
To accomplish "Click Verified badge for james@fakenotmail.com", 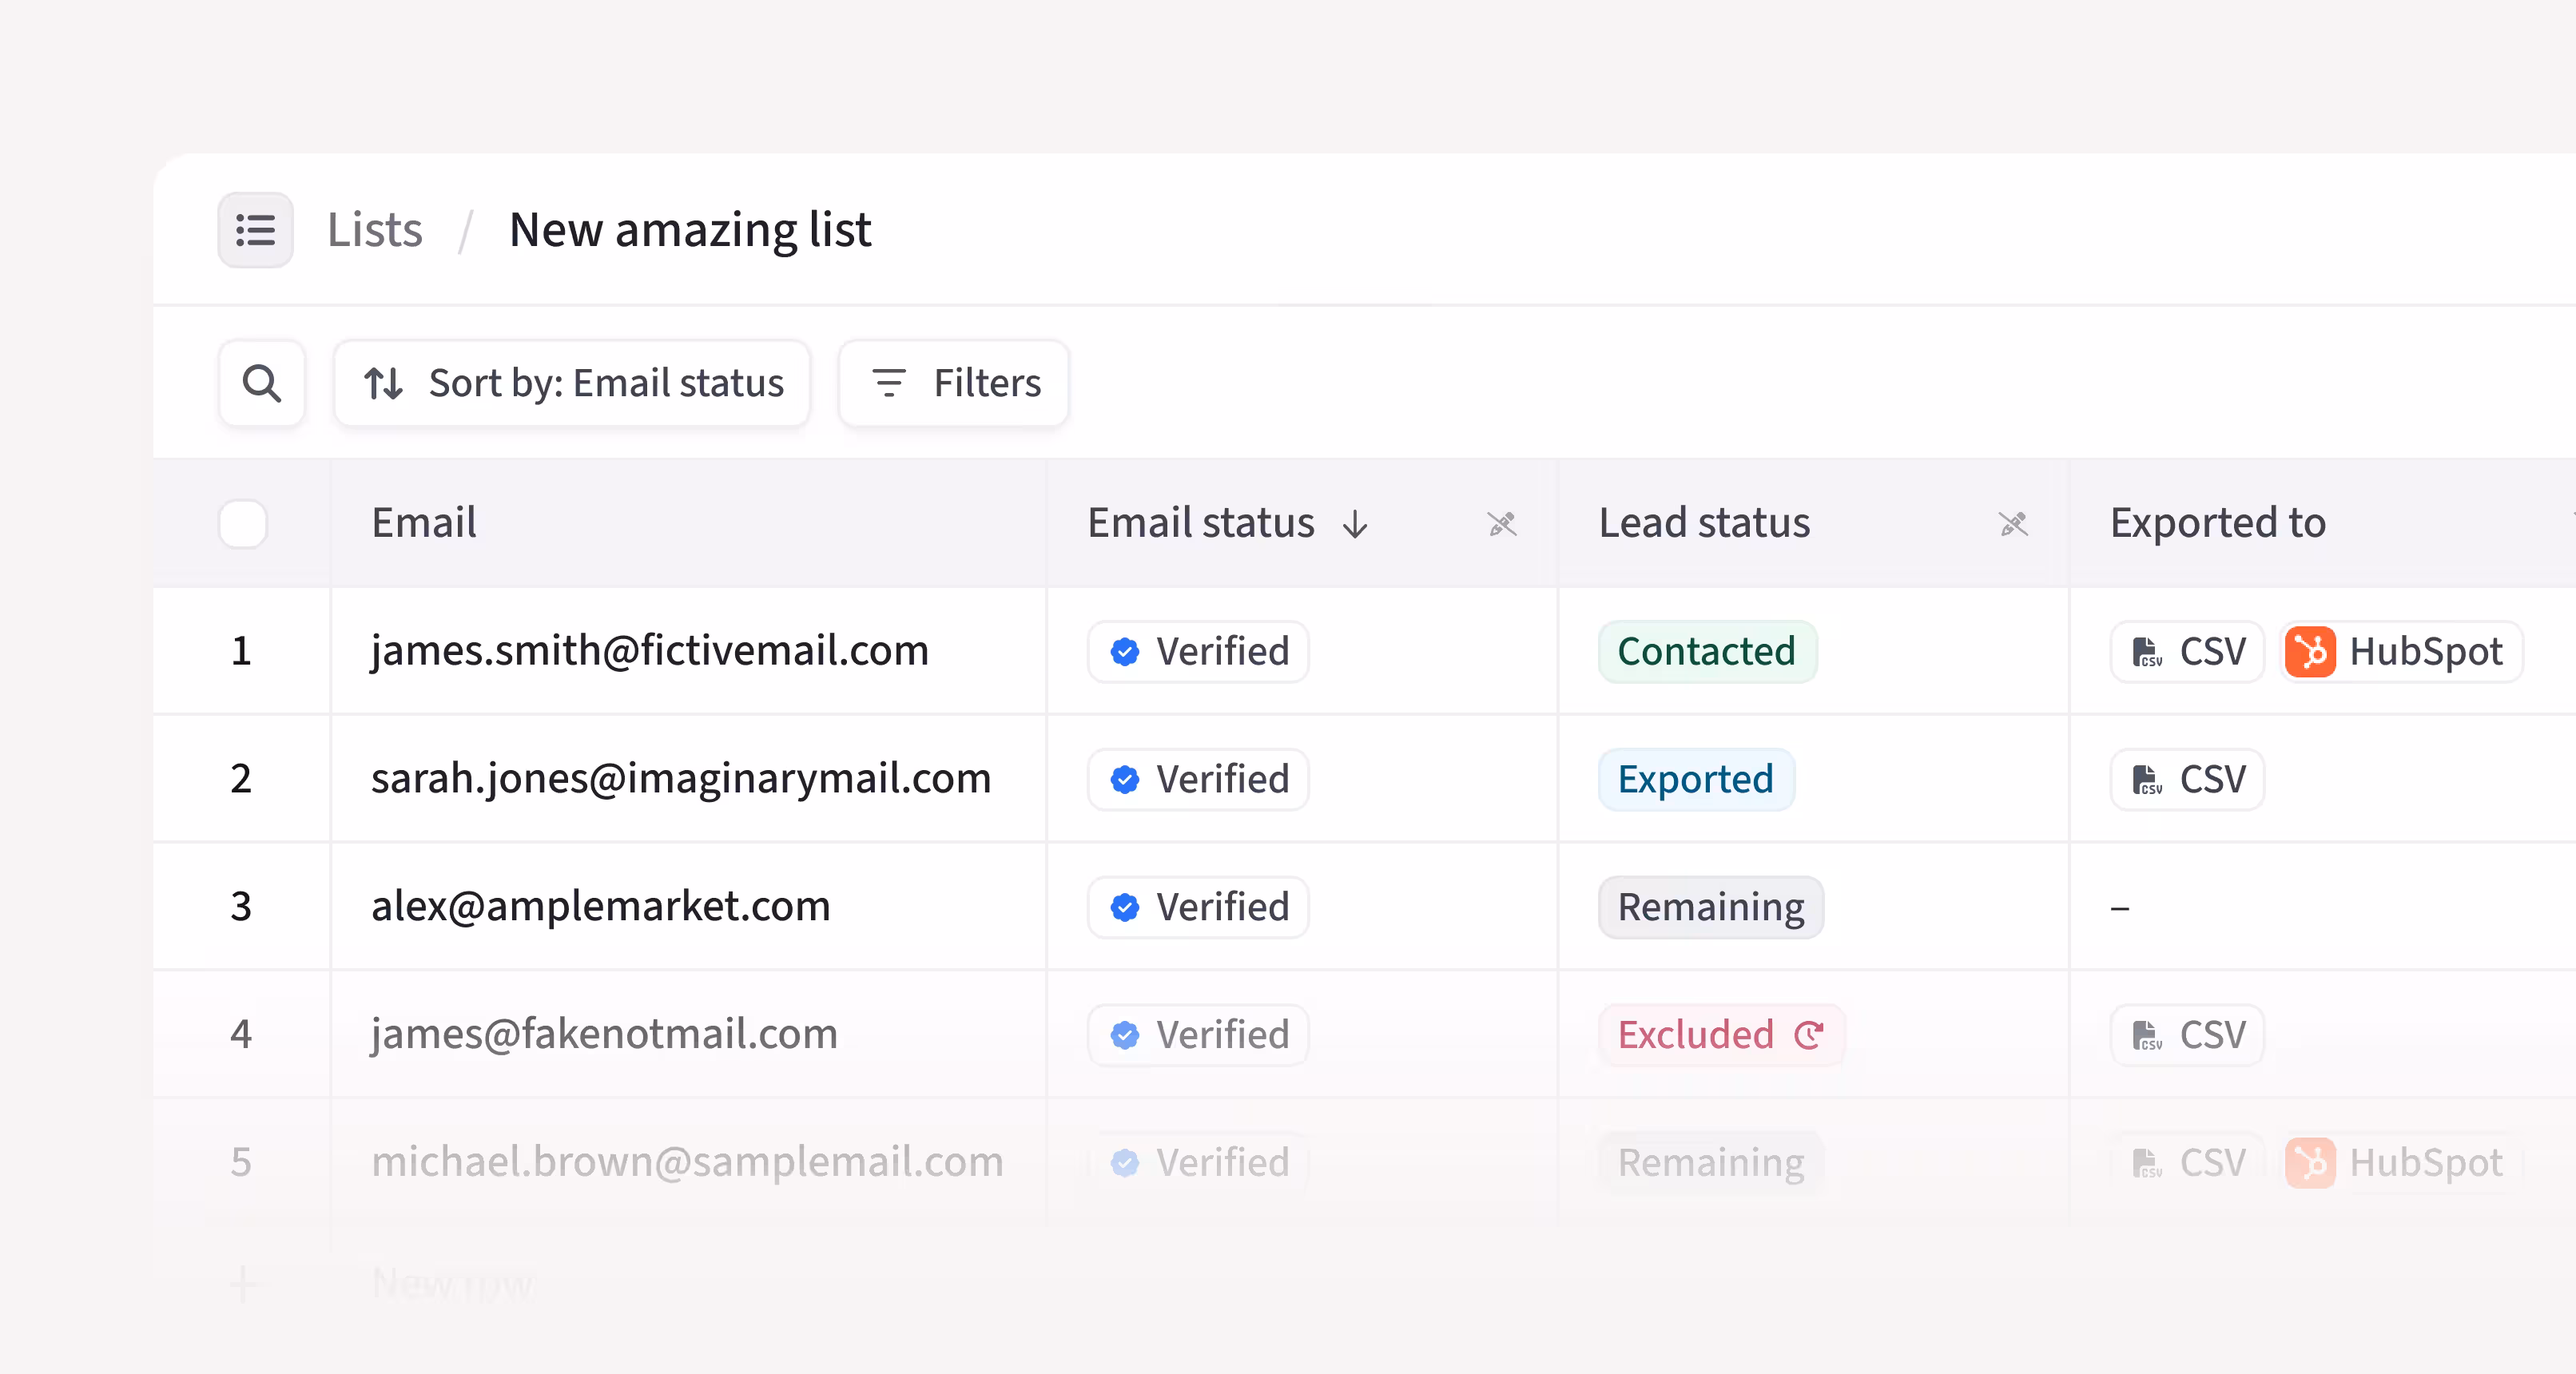I will click(1198, 1035).
